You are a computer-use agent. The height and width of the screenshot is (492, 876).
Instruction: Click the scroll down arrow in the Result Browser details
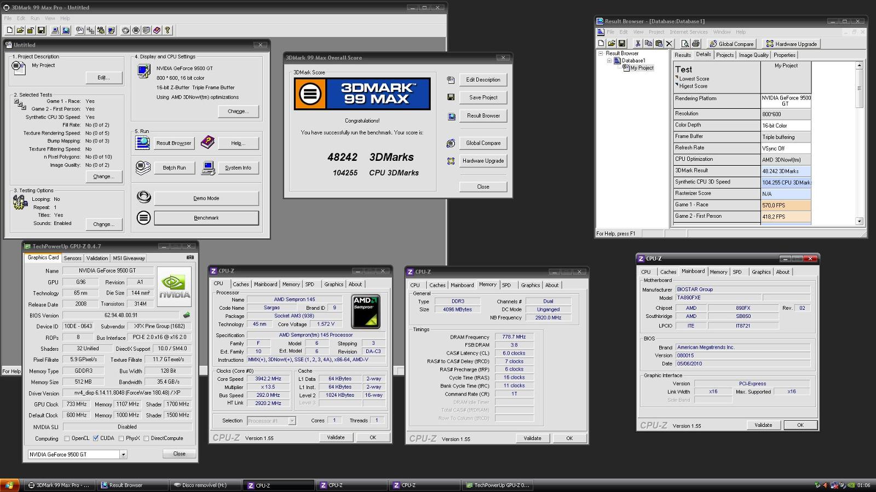(859, 221)
